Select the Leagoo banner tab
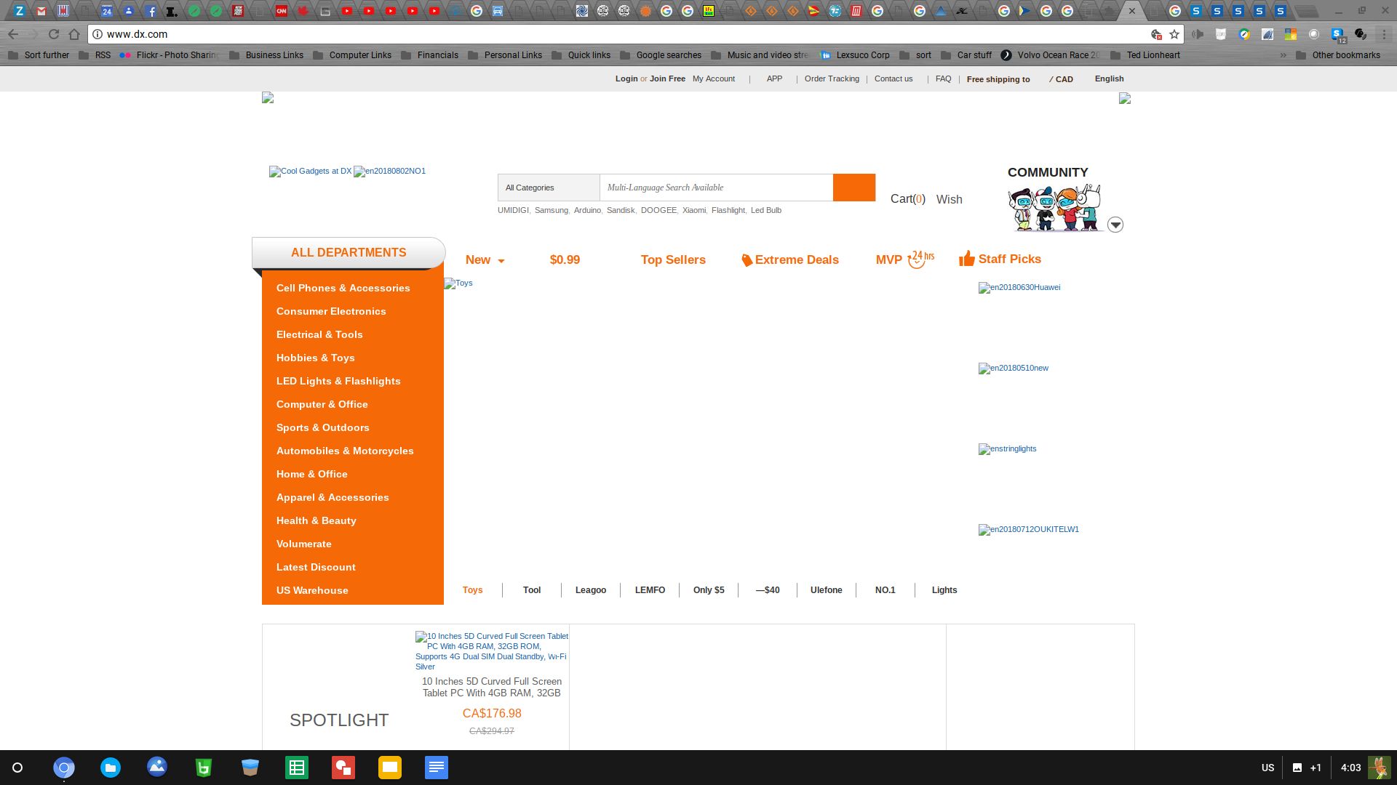Image resolution: width=1397 pixels, height=785 pixels. pyautogui.click(x=591, y=590)
